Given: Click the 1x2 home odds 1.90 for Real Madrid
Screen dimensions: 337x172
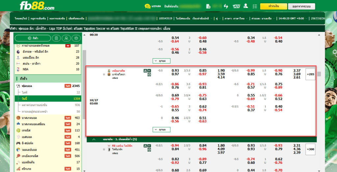Looking at the screenshot, I should tap(221, 71).
